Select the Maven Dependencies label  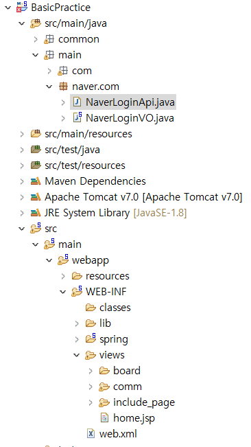95,181
